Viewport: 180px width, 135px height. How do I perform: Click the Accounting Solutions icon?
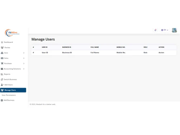(2, 69)
